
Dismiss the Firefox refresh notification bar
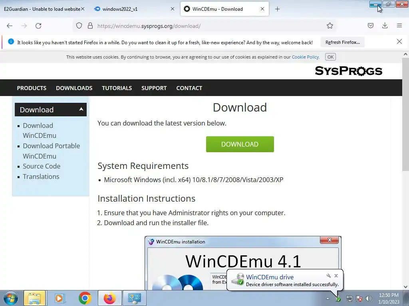click(399, 41)
